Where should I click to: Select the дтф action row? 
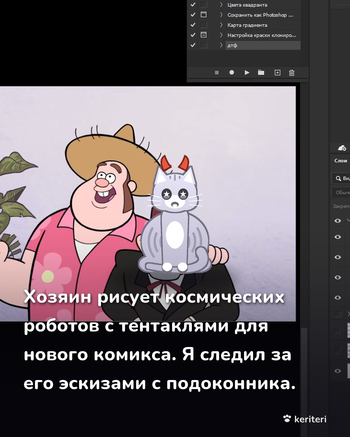coord(263,45)
